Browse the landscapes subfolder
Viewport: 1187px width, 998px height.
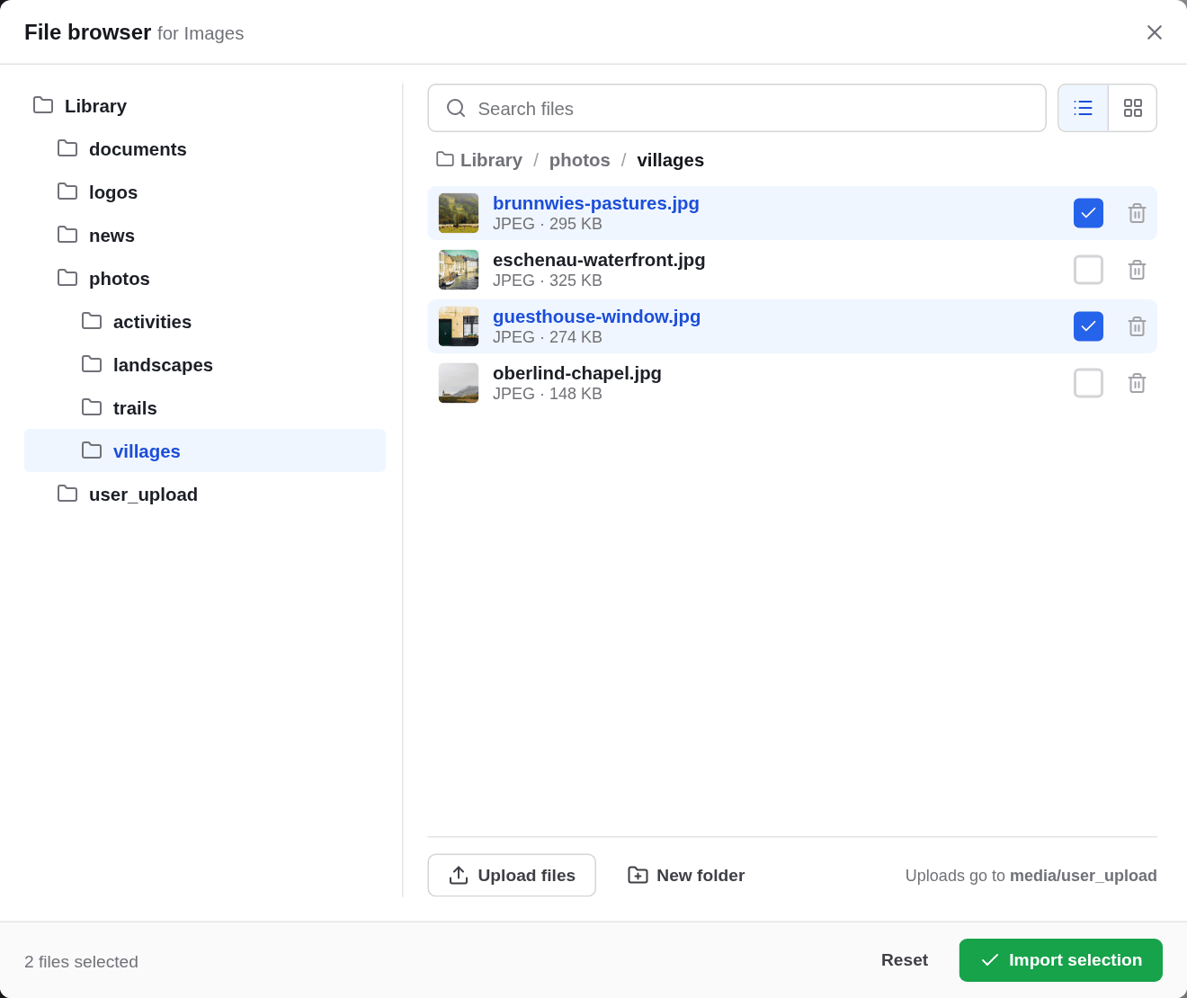coord(205,365)
